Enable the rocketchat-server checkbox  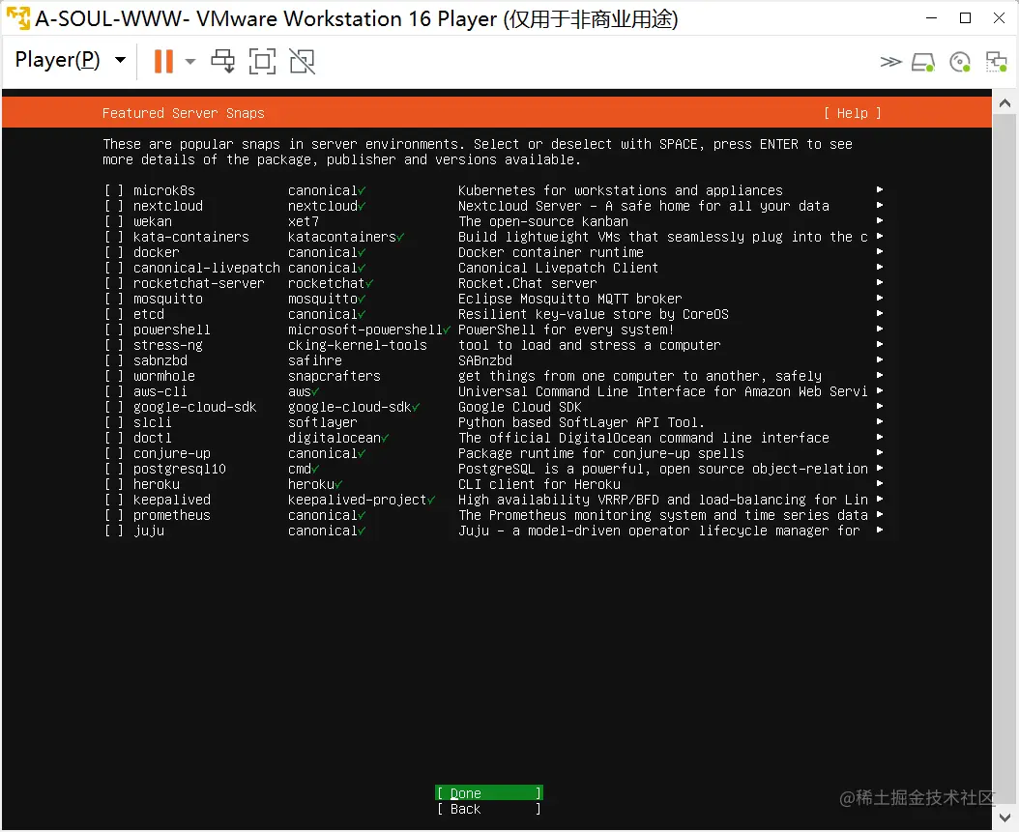114,283
